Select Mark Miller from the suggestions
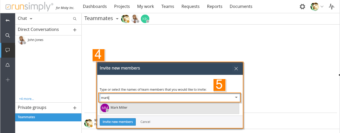Image resolution: width=340 pixels, height=133 pixels. tap(119, 108)
